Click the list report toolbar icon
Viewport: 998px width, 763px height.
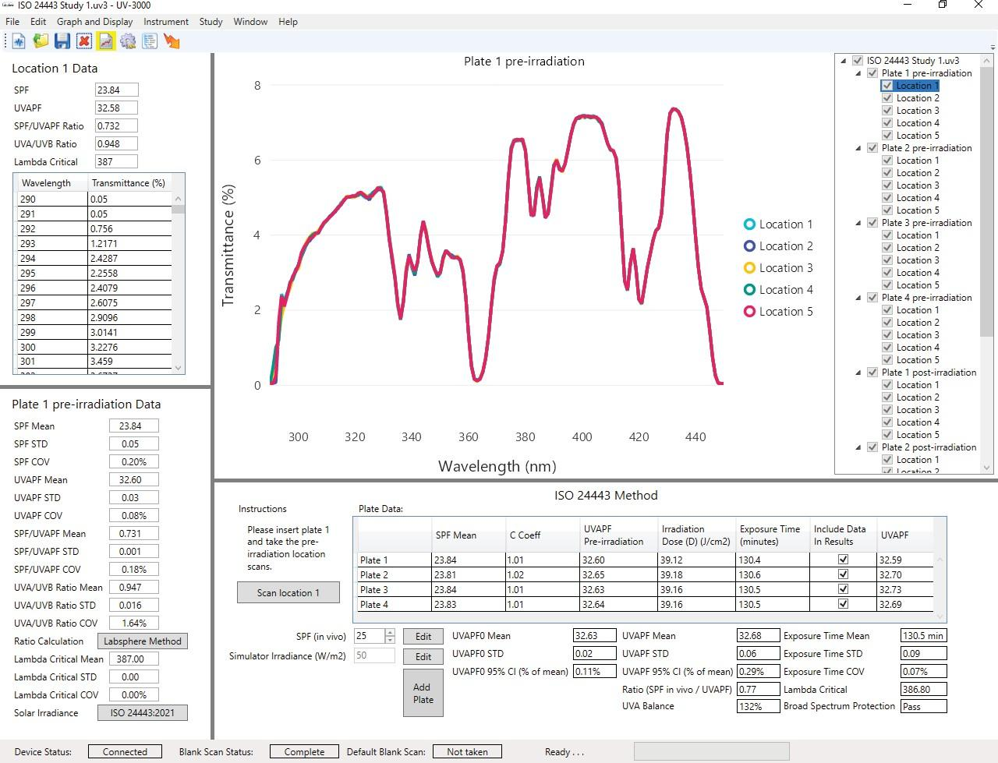[x=150, y=41]
